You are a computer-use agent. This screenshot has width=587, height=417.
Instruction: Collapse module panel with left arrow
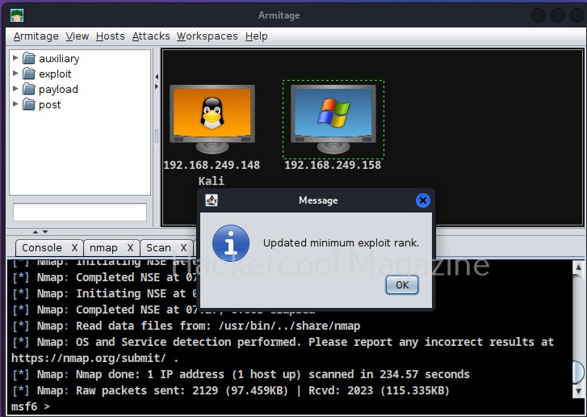(x=157, y=77)
